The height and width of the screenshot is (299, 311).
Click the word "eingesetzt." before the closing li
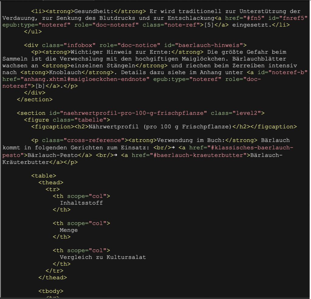[x=252, y=25]
